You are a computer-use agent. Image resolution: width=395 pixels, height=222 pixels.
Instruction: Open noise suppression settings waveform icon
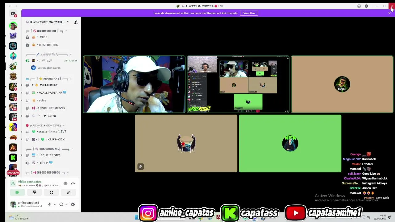tap(65, 183)
